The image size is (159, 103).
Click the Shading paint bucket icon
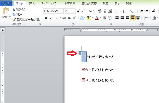(x=154, y=18)
